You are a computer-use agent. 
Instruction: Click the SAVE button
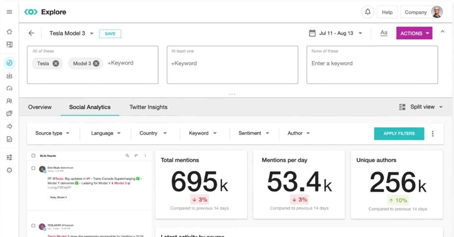pos(110,34)
